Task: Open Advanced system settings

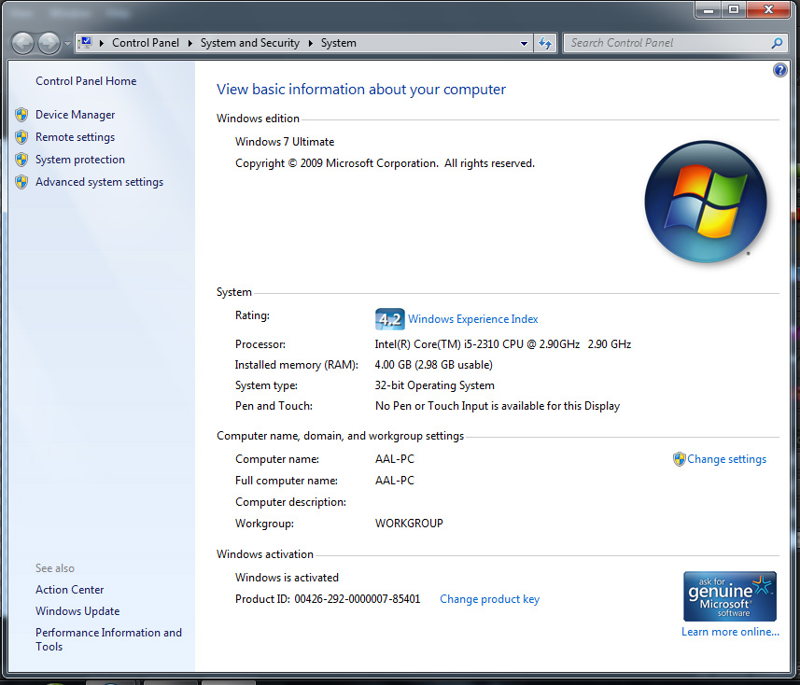Action: point(100,182)
